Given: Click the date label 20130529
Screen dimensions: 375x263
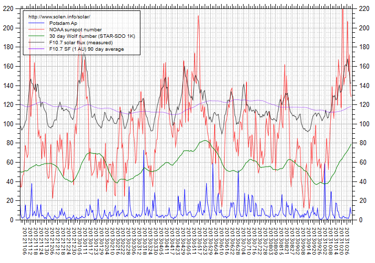Looking at the screenshot, I should [x=212, y=241].
